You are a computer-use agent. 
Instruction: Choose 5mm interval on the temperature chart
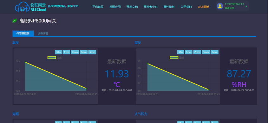92,52
